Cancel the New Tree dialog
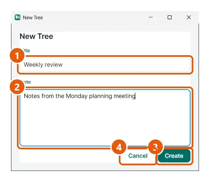 138,156
